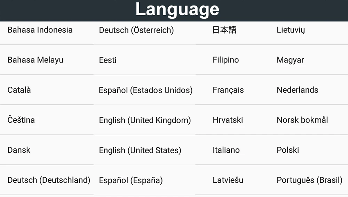Image resolution: width=348 pixels, height=197 pixels.
Task: Select English (United States)
Action: click(x=140, y=150)
